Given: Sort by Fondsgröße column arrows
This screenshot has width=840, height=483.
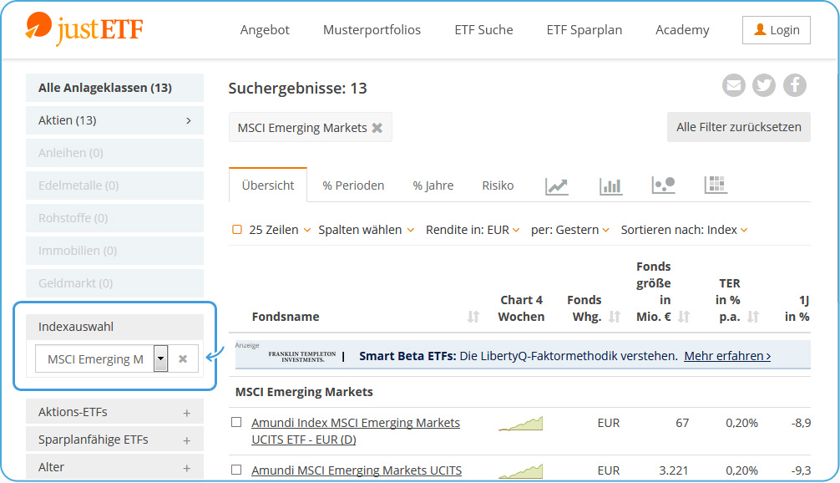Looking at the screenshot, I should (x=684, y=316).
